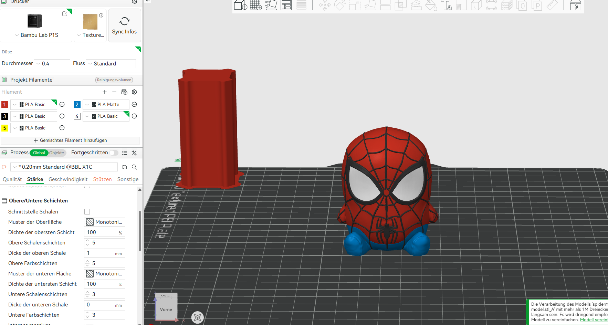Select the Scale tool in toolbar
The image size is (608, 325).
[x=355, y=5]
